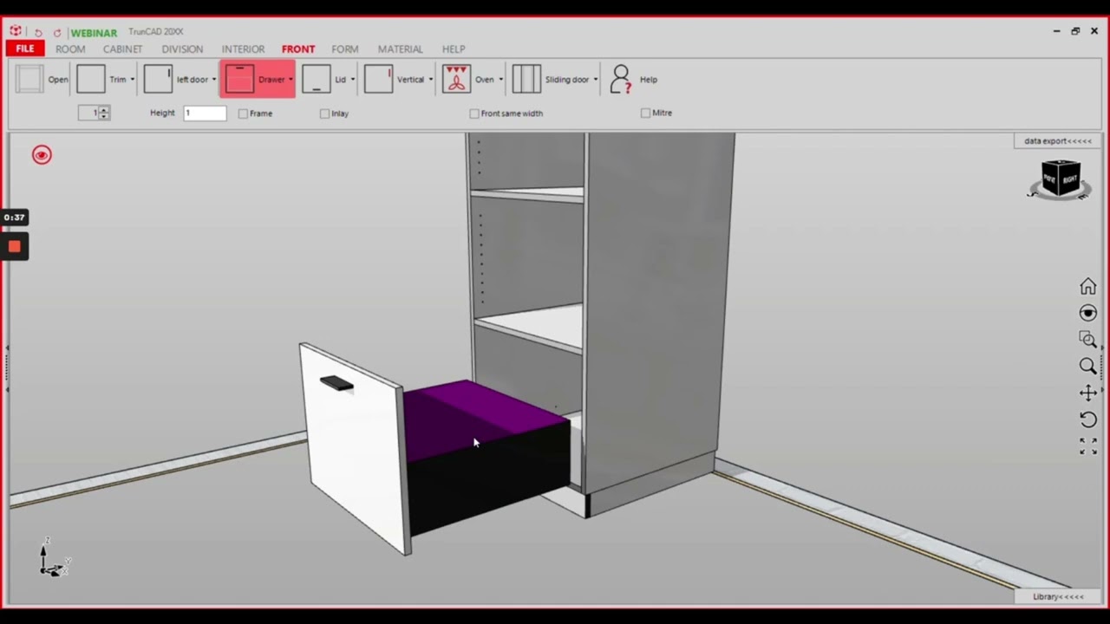Toggle the red eye visibility icon
The height and width of the screenshot is (624, 1110).
pos(42,155)
